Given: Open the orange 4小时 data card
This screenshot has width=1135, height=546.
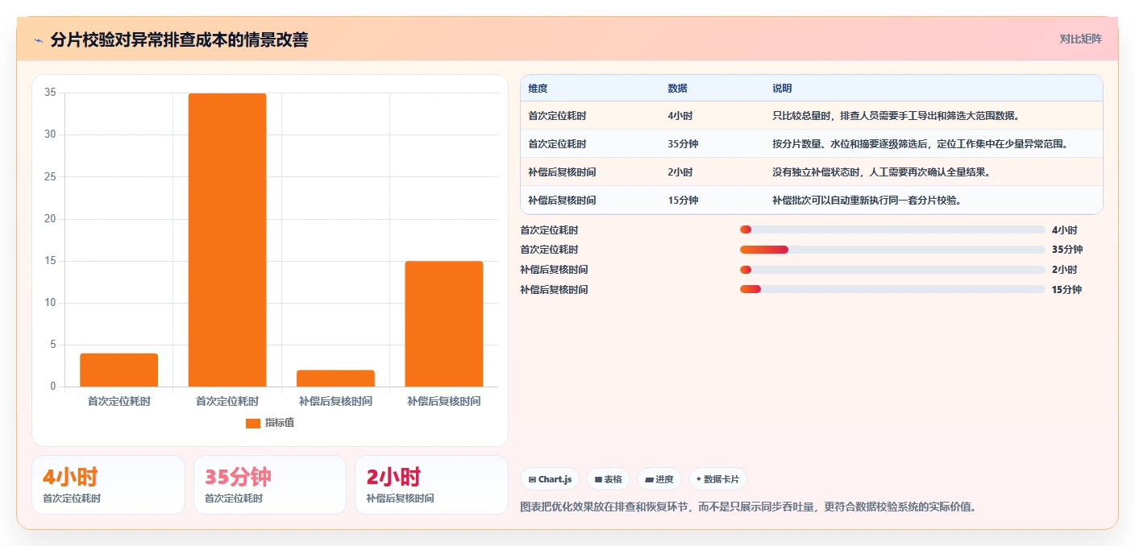Looking at the screenshot, I should coord(108,485).
